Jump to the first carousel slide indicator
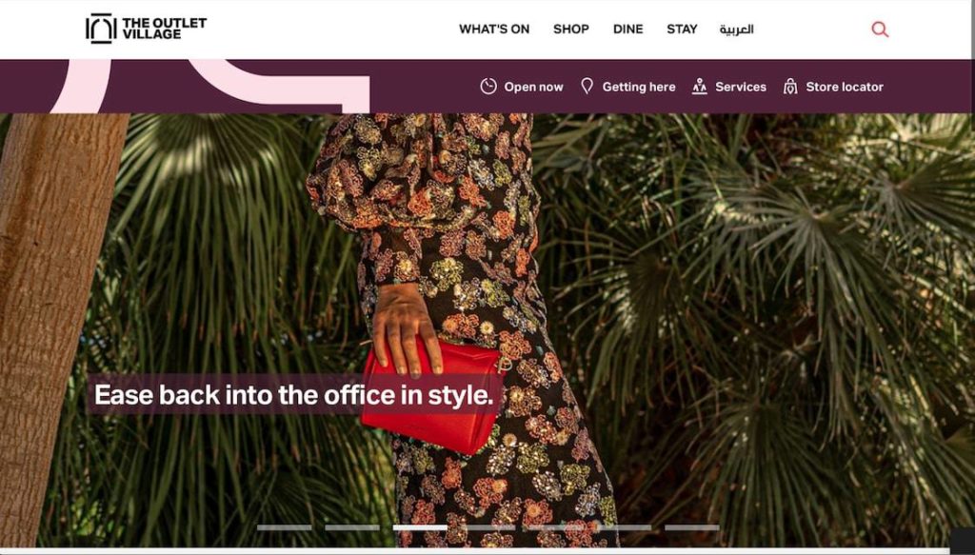 click(284, 527)
